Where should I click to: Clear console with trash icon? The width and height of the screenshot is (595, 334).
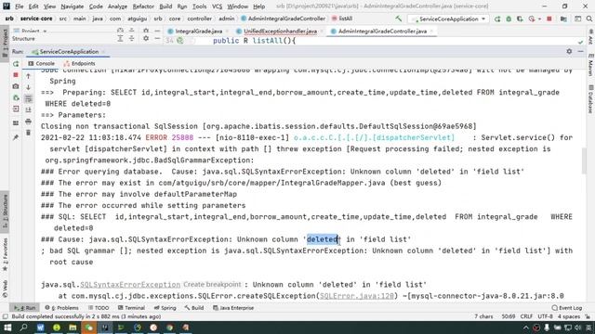pyautogui.click(x=28, y=133)
